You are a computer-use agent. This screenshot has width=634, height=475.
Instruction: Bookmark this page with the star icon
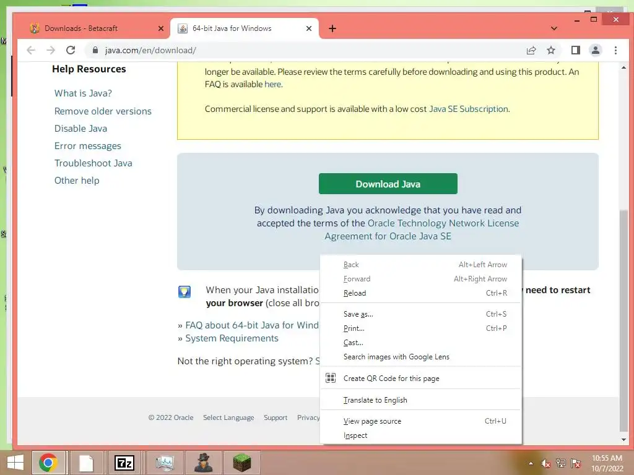pyautogui.click(x=550, y=50)
